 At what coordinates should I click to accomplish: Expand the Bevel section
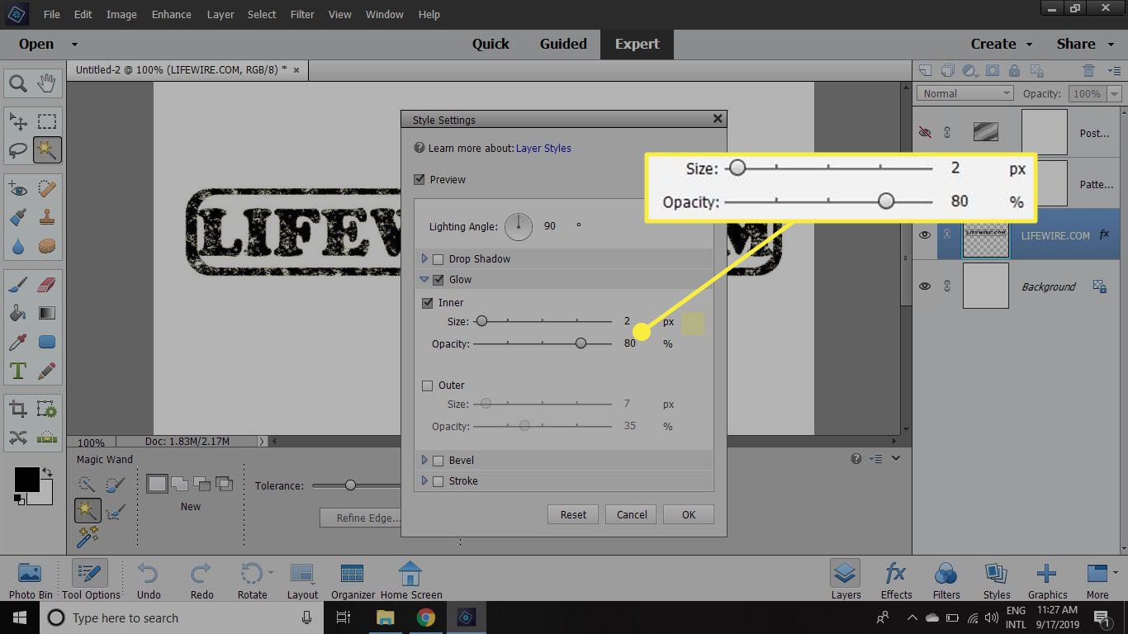click(x=424, y=461)
